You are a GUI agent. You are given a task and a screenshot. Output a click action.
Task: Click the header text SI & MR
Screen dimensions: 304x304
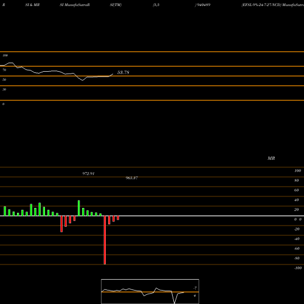pyautogui.click(x=32, y=5)
